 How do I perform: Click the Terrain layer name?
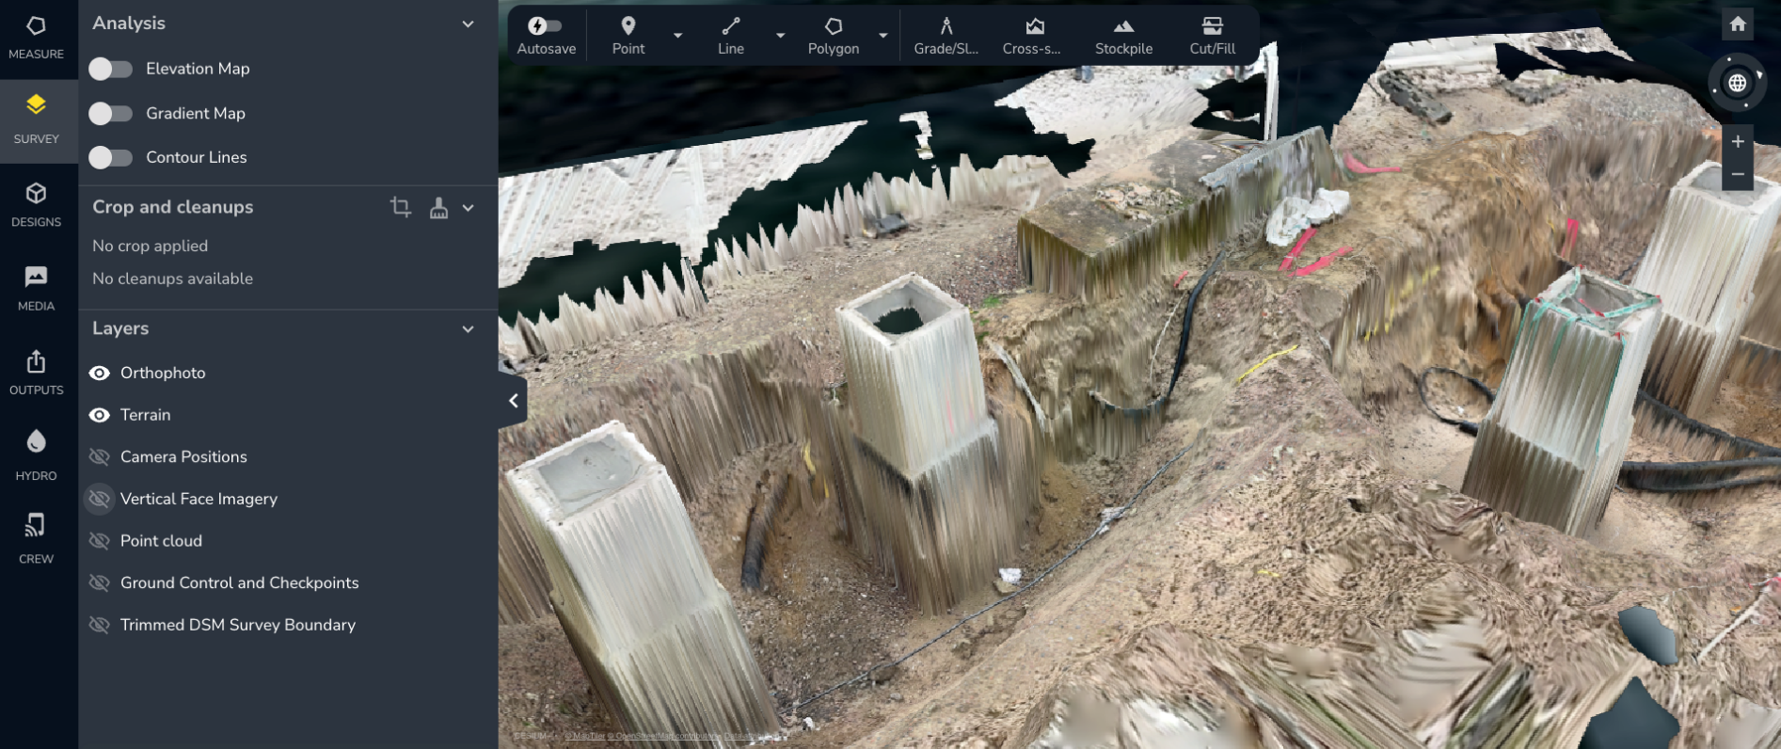[x=145, y=415]
